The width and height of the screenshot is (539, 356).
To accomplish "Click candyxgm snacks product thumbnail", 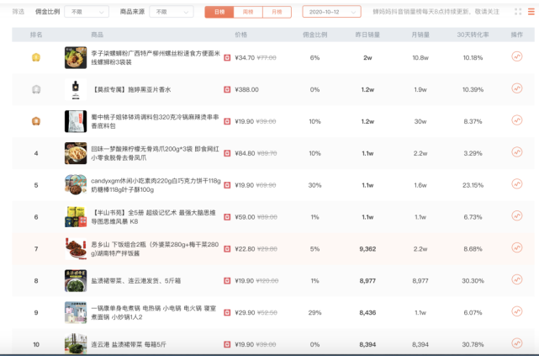I will [x=76, y=185].
